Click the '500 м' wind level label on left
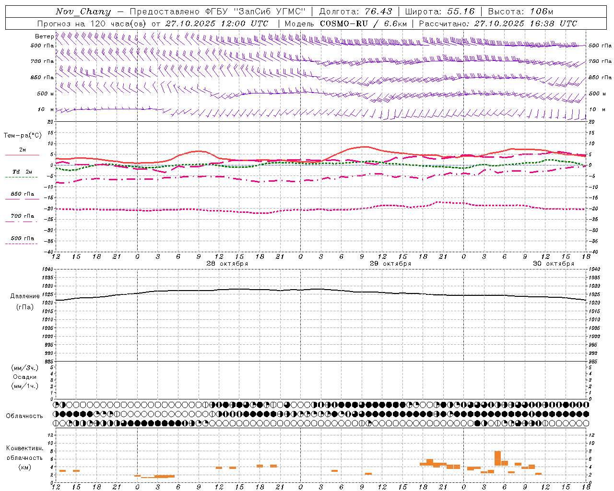This screenshot has width=614, height=491. [46, 94]
